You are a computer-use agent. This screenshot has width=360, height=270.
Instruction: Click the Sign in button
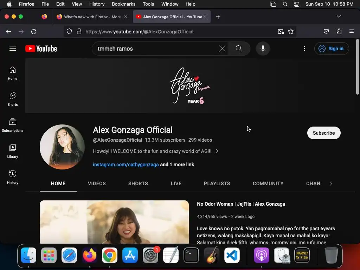[332, 49]
